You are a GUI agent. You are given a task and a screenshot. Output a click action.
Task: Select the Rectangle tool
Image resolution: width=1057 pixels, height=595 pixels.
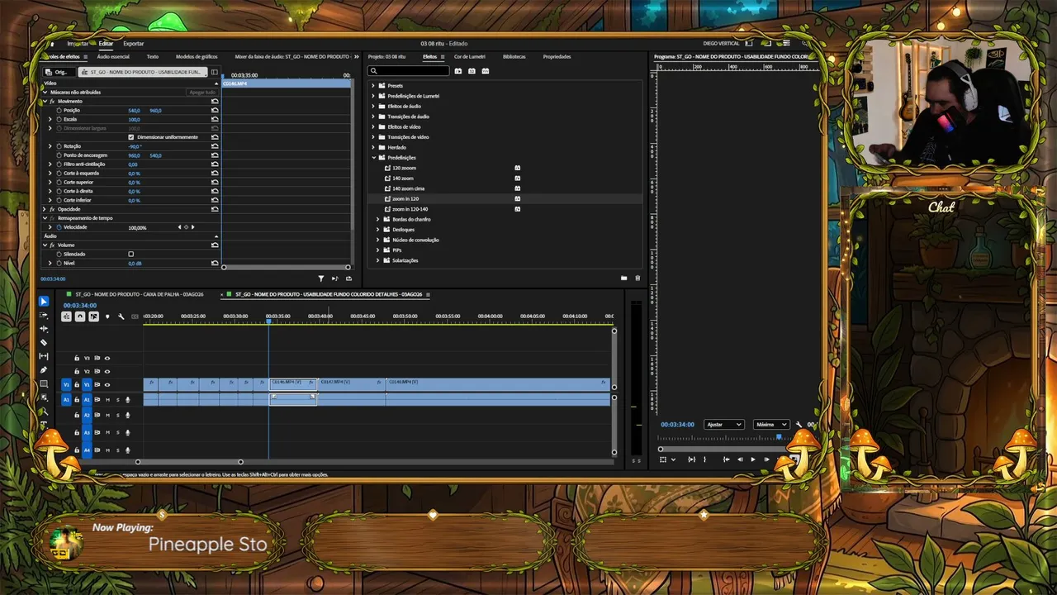coord(44,383)
